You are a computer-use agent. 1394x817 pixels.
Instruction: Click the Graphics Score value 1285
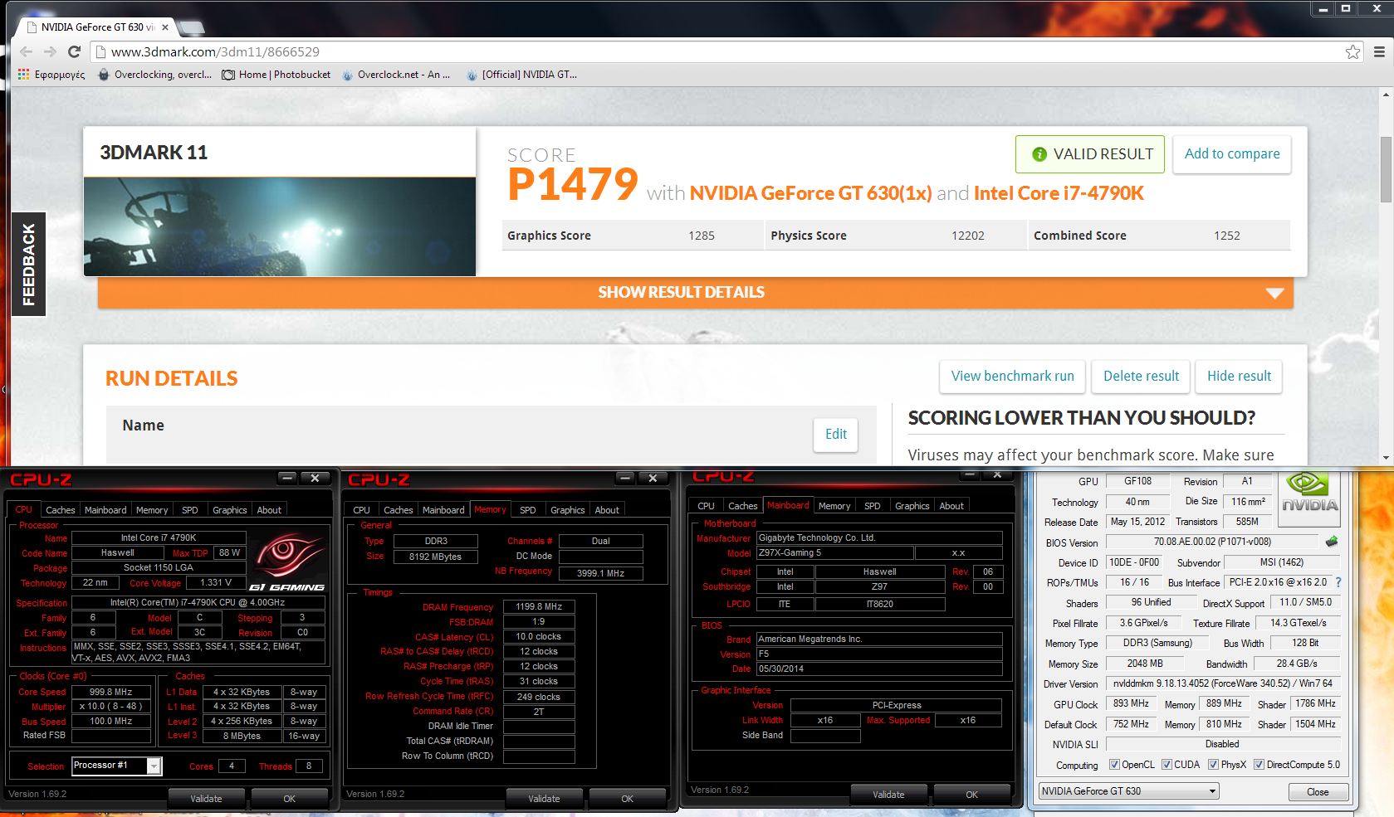pyautogui.click(x=702, y=236)
